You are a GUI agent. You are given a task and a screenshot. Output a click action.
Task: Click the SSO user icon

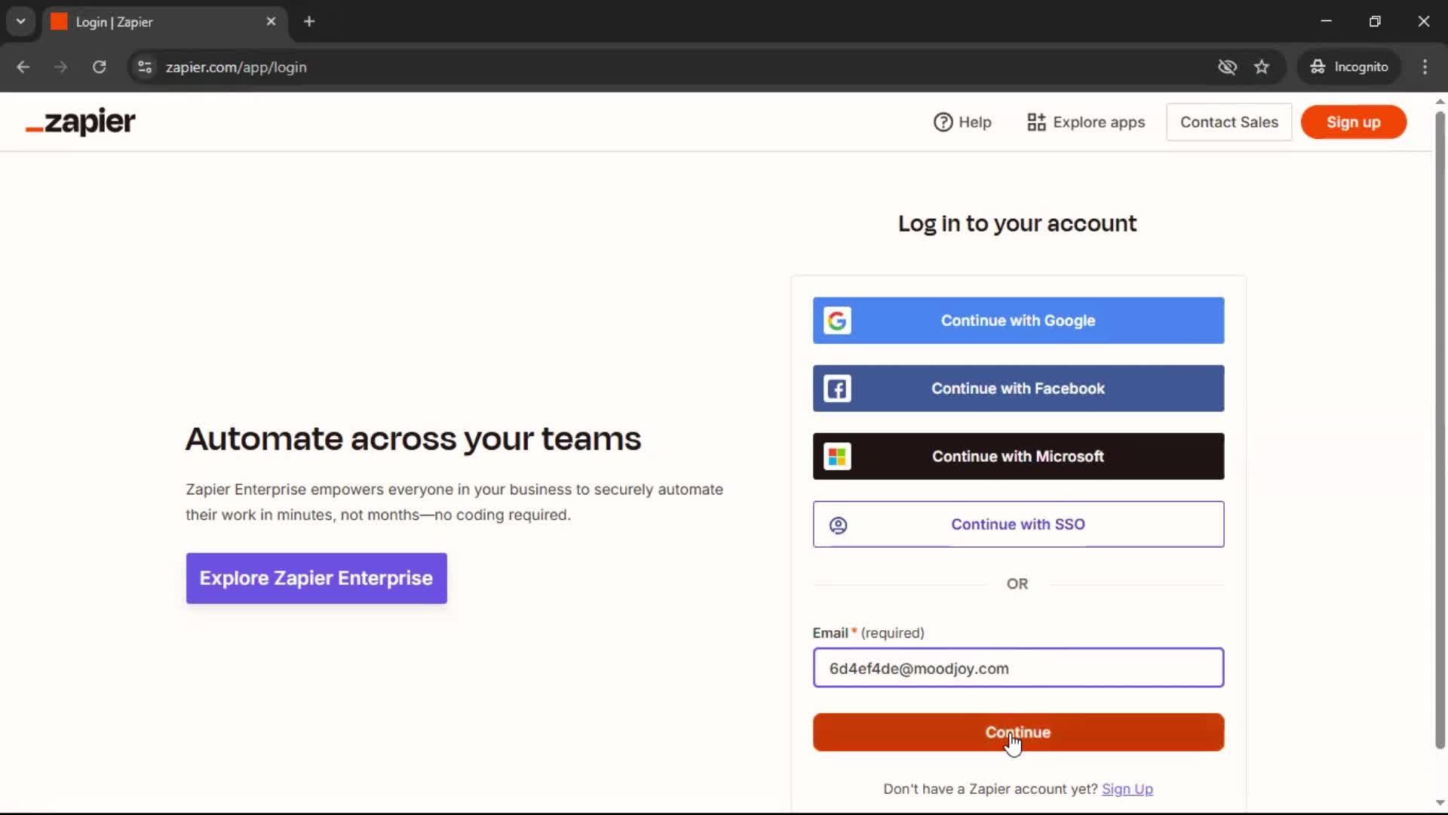(838, 525)
